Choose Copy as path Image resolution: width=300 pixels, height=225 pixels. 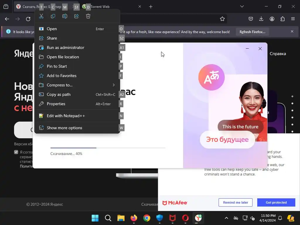(77, 95)
